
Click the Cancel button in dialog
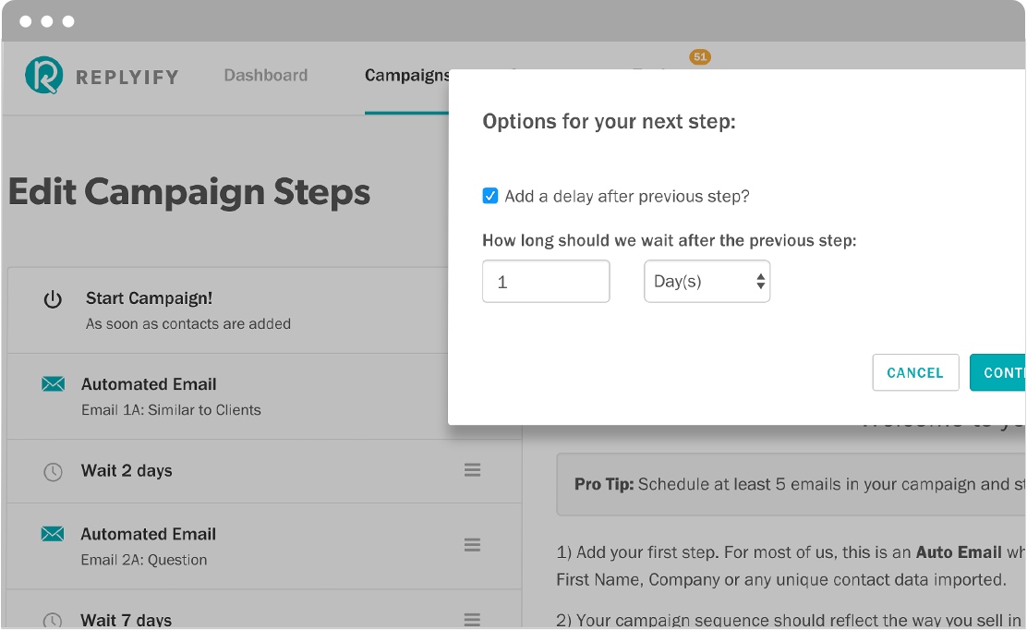(x=915, y=372)
